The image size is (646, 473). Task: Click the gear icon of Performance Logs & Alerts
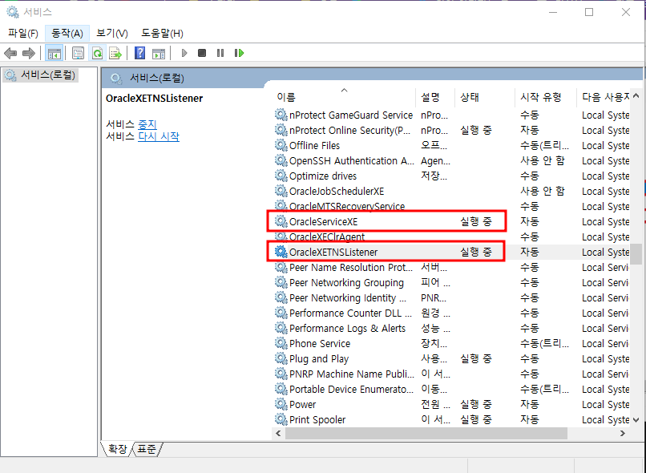281,328
